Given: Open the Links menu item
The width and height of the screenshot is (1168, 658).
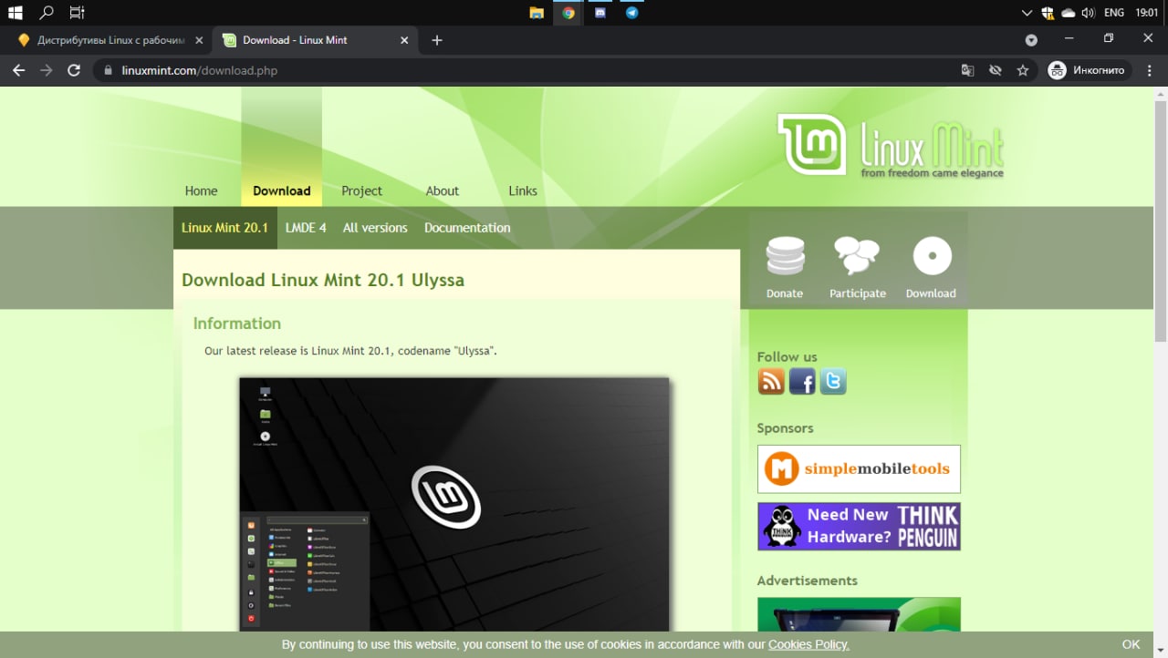Looking at the screenshot, I should 523,190.
